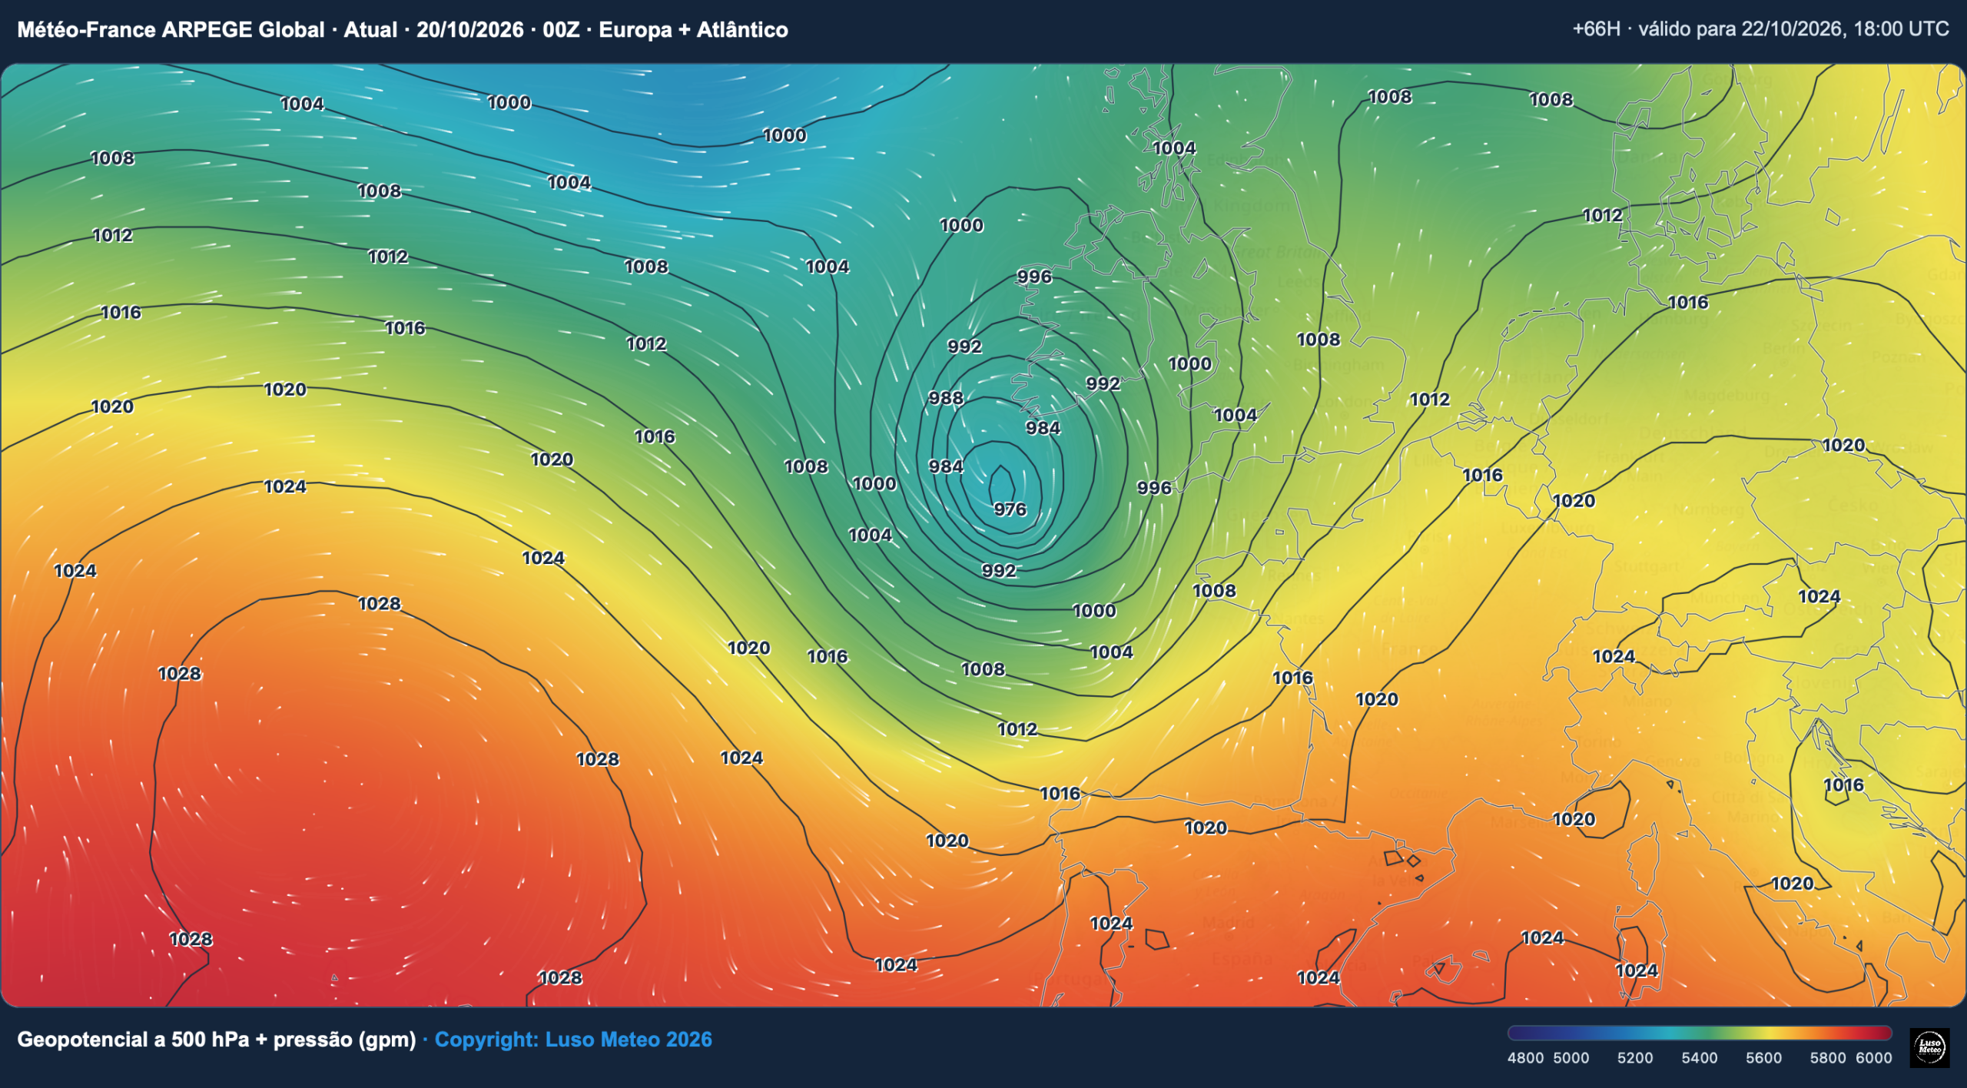The image size is (1967, 1088).
Task: Click the 5400 value on the legend
Action: [1699, 1058]
